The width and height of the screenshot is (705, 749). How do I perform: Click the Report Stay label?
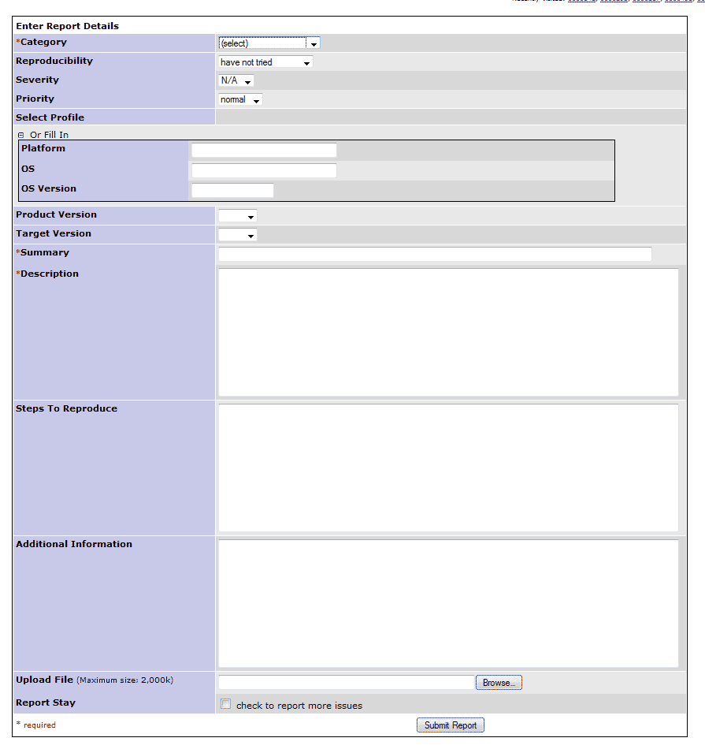pos(46,702)
